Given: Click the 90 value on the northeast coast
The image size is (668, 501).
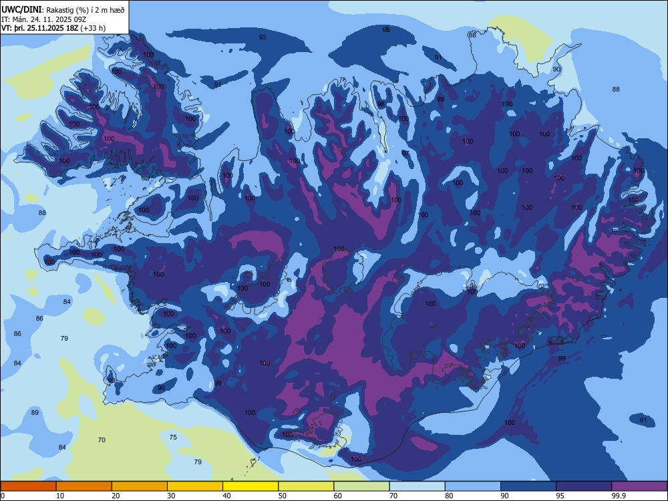Looking at the screenshot, I should point(556,69).
